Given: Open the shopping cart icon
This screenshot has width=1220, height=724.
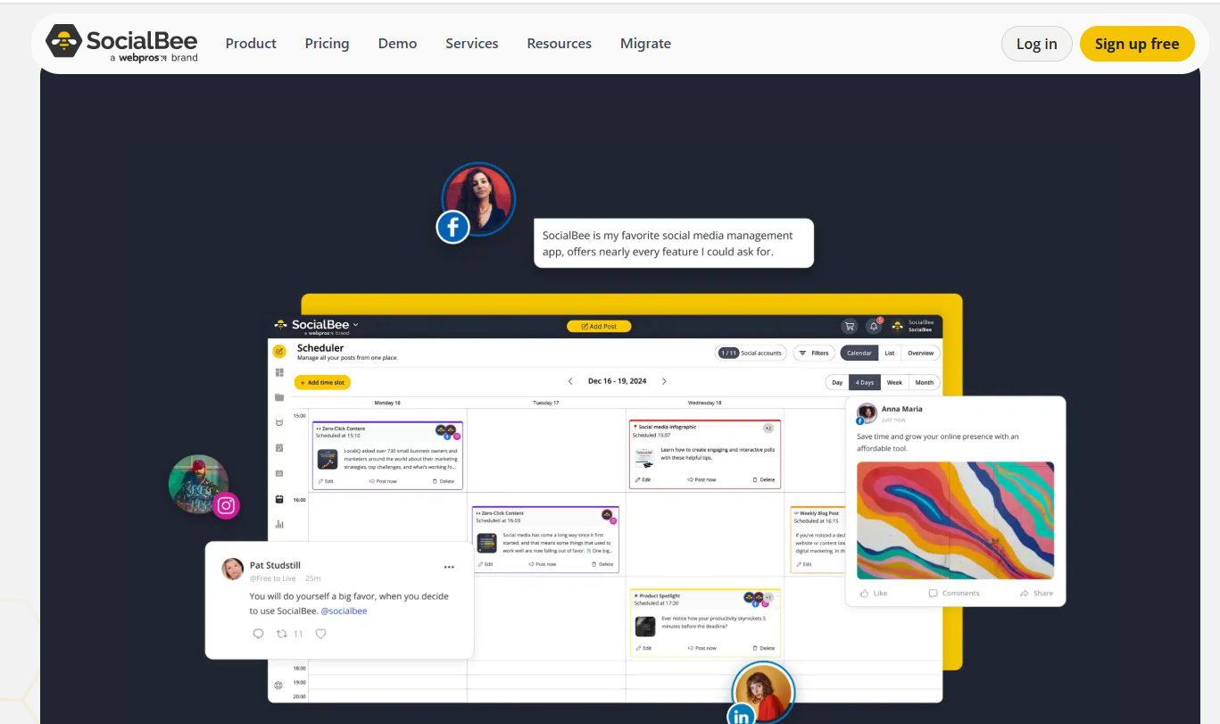Looking at the screenshot, I should click(849, 326).
